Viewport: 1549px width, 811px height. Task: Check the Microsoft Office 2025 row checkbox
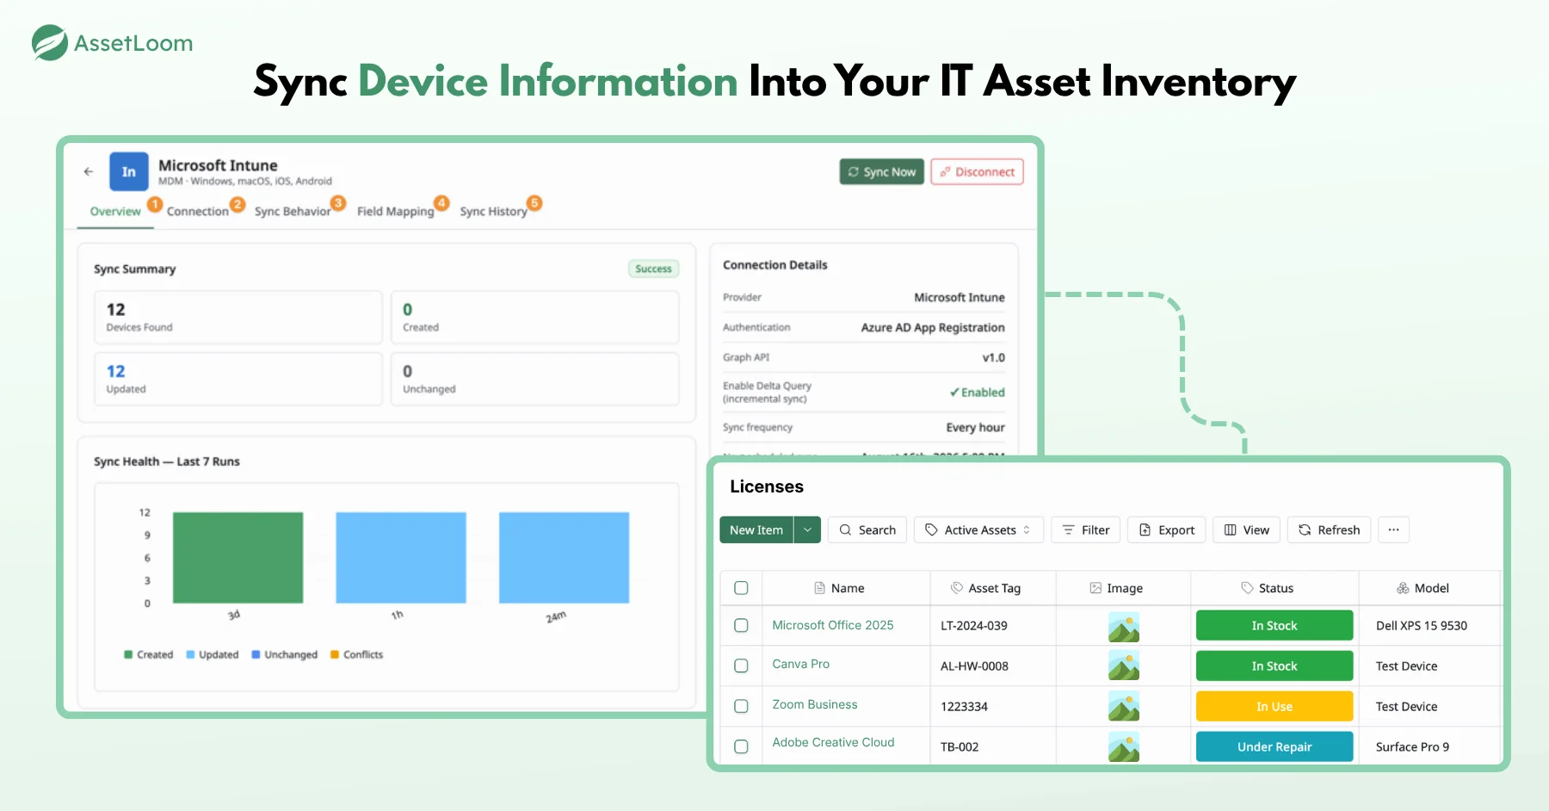coord(741,626)
